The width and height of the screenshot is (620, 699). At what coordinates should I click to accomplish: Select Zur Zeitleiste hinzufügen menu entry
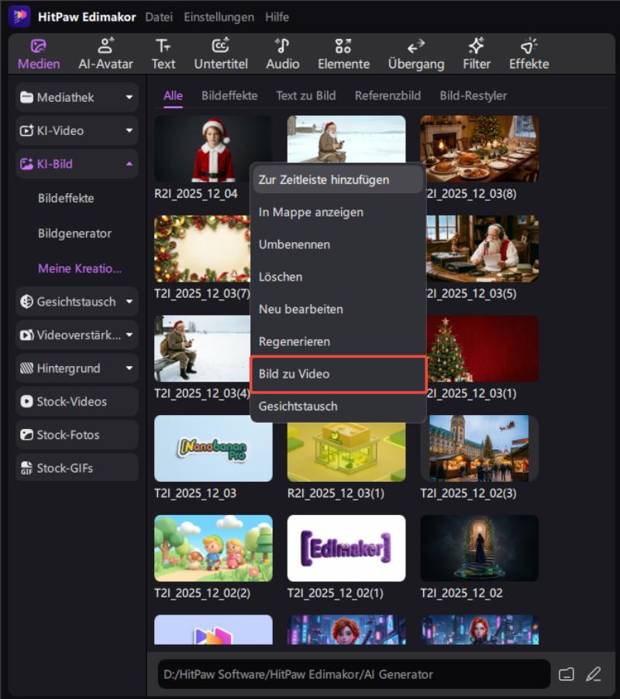tap(338, 180)
